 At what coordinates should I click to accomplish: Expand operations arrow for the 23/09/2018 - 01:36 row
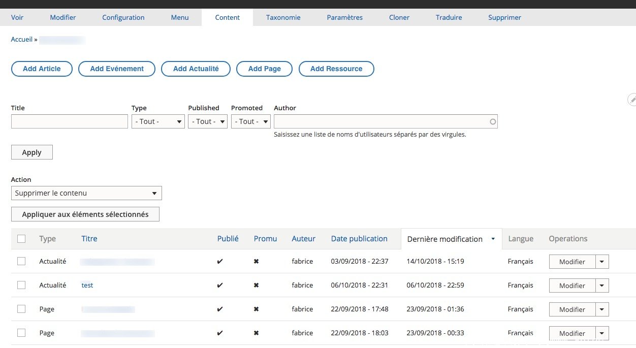coord(602,309)
